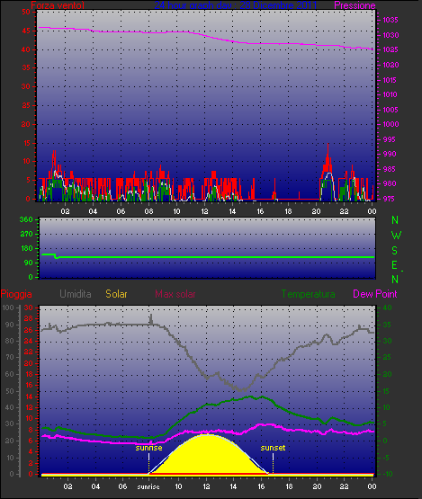Select the Pioggia legend label
Image resolution: width=422 pixels, height=499 pixels.
16,294
